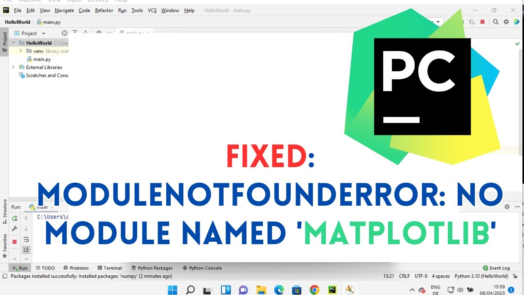Select Scratches and Consoles item
Viewport: 524px width, 295px height.
pyautogui.click(x=43, y=75)
